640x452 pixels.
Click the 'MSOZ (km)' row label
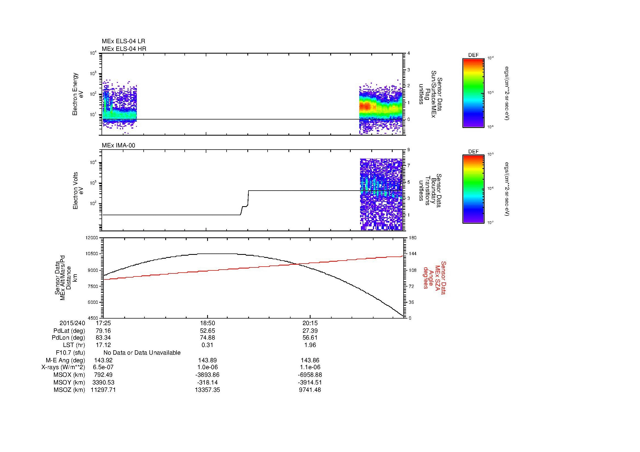click(69, 390)
